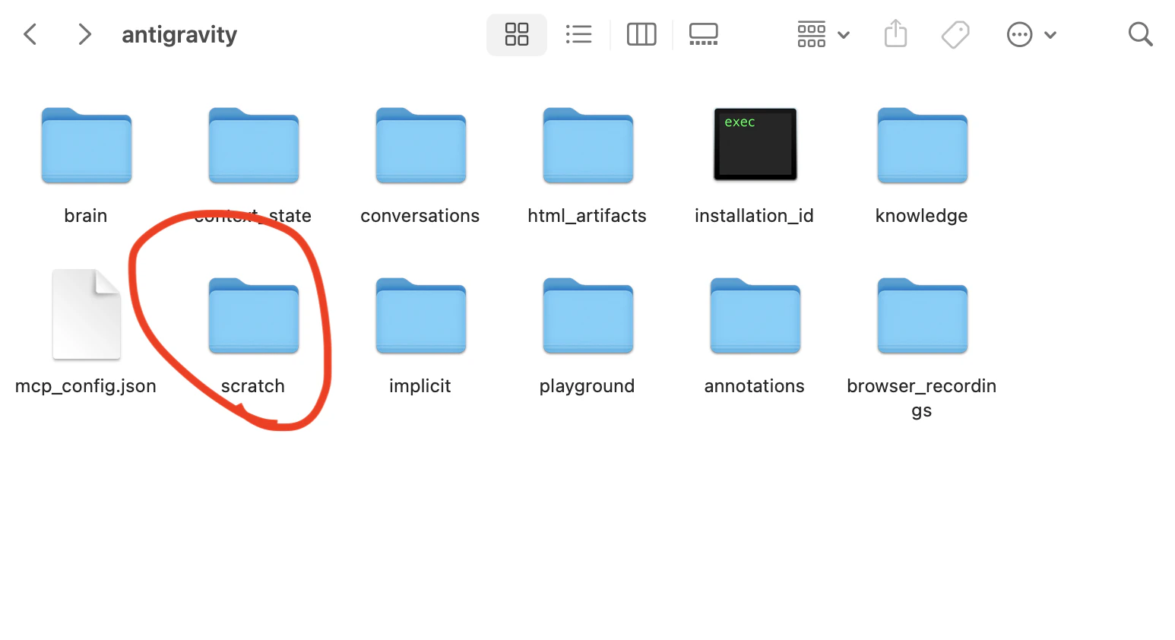Click the "brain" file name label

click(x=86, y=216)
